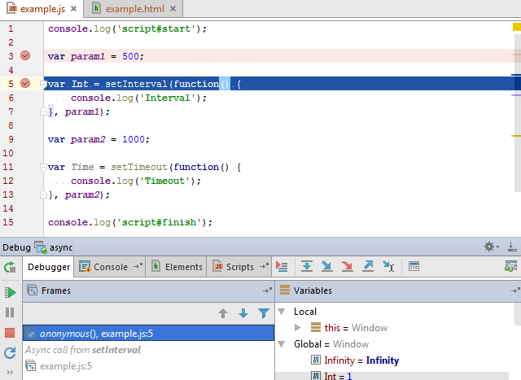
Task: Collapse the Local variables section
Action: coord(282,312)
